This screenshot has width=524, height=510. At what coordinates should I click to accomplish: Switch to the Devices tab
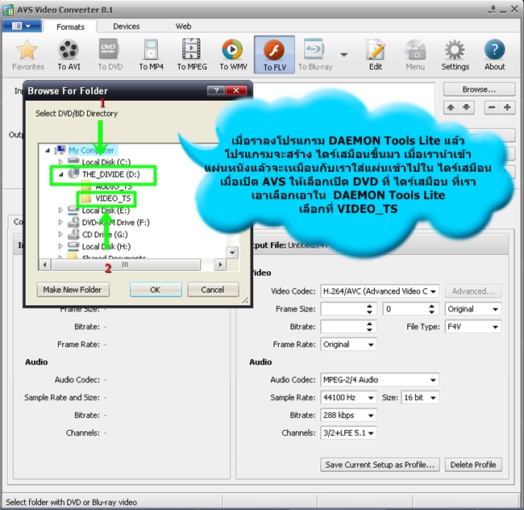pyautogui.click(x=126, y=26)
